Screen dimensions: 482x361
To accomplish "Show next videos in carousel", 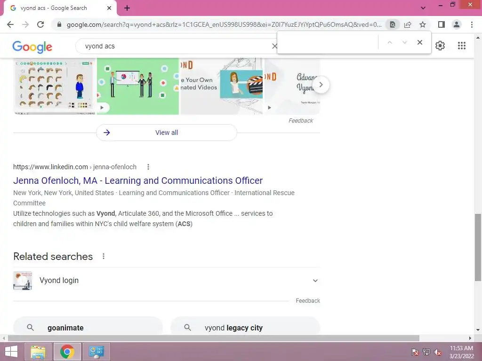I will click(321, 85).
